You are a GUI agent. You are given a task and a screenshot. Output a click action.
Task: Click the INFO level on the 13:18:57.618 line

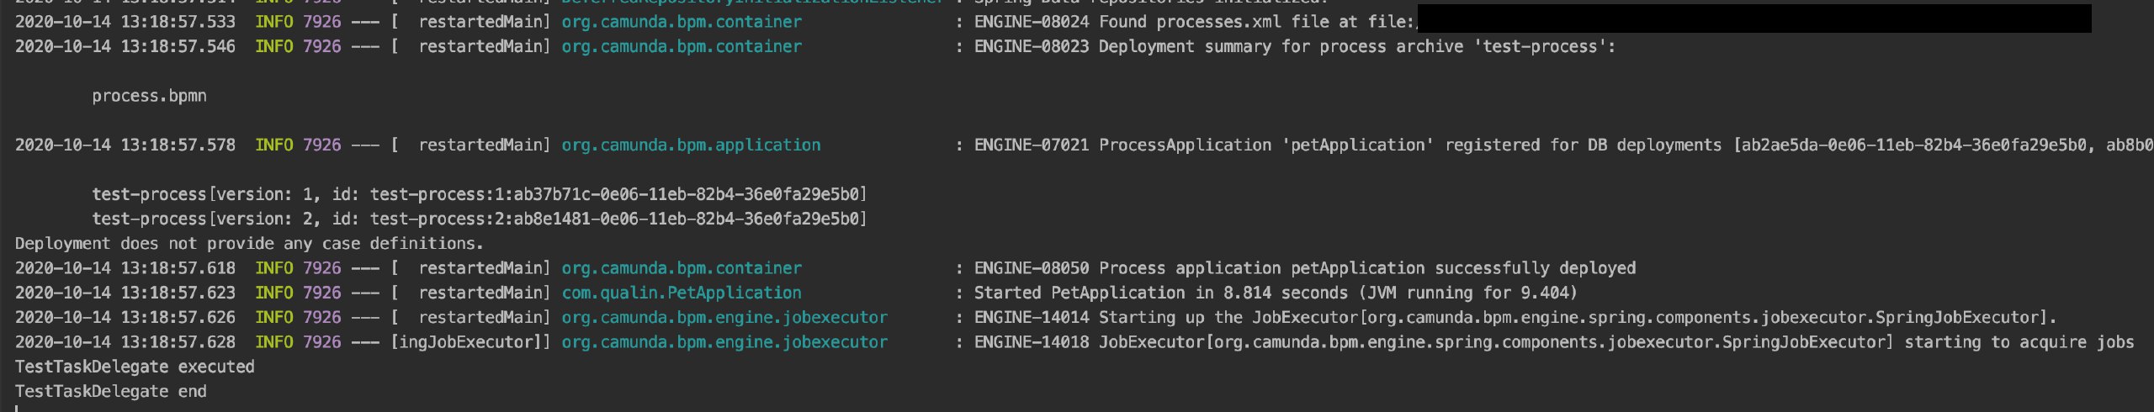pos(274,268)
